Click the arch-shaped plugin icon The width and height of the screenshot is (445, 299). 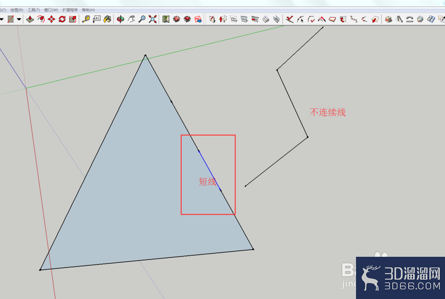(x=409, y=19)
